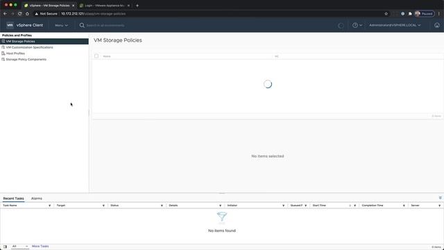The image size is (444, 250).
Task: Filter the Start Time column
Action: [x=355, y=206]
